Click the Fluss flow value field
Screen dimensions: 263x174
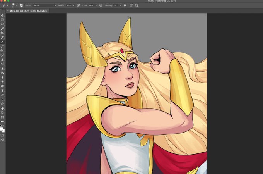(x=91, y=5)
